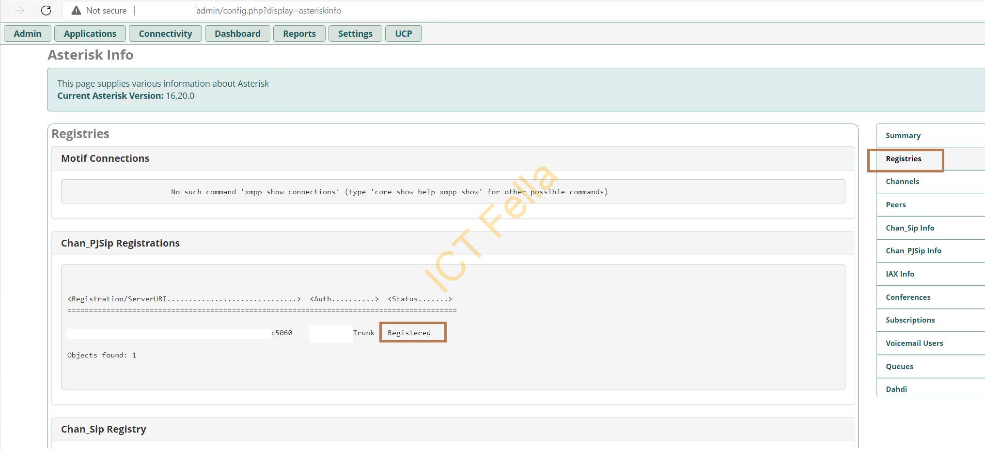Open Voicemail Users section
The height and width of the screenshot is (450, 985).
[x=930, y=343]
